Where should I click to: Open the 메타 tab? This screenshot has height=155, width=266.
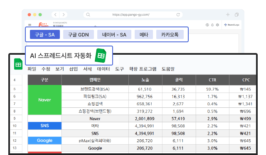144,34
